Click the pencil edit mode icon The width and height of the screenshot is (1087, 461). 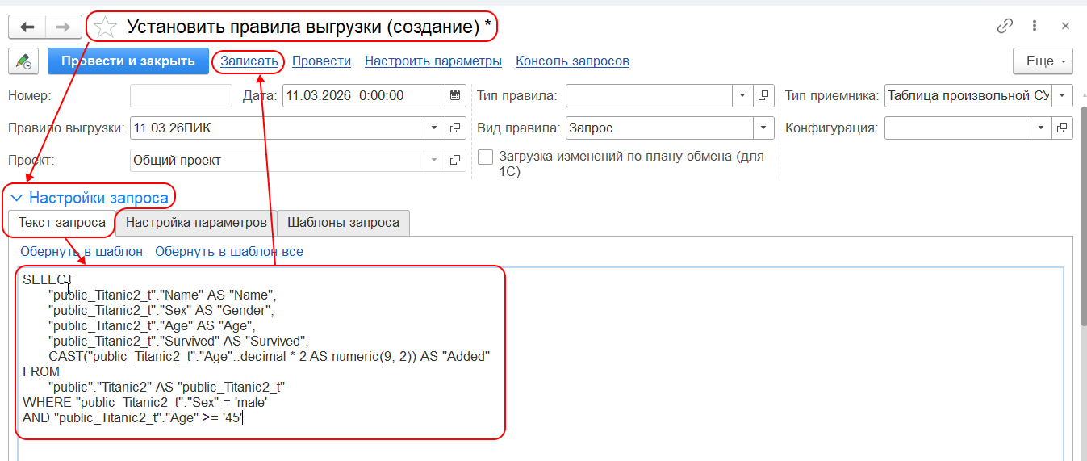point(23,61)
